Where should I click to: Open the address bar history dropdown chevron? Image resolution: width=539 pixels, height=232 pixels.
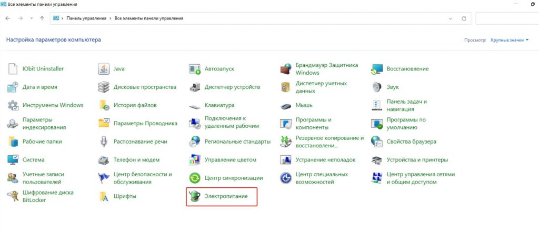(451, 18)
